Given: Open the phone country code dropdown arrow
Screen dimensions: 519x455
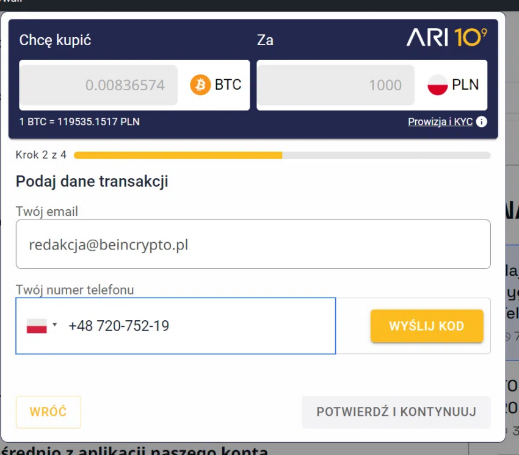Looking at the screenshot, I should tap(55, 324).
